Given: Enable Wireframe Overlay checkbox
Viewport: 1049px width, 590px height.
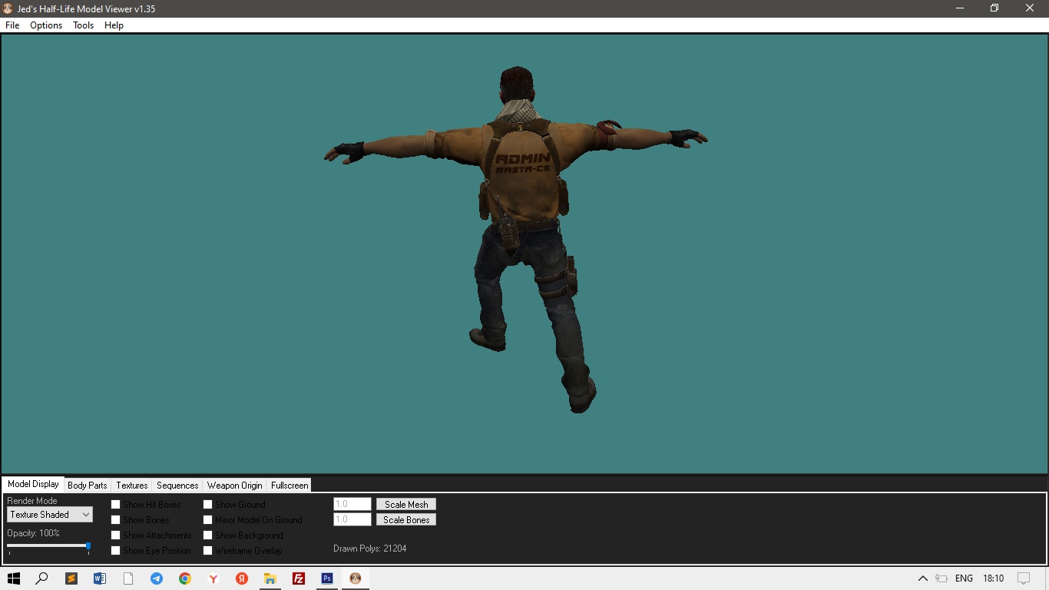Looking at the screenshot, I should (208, 551).
